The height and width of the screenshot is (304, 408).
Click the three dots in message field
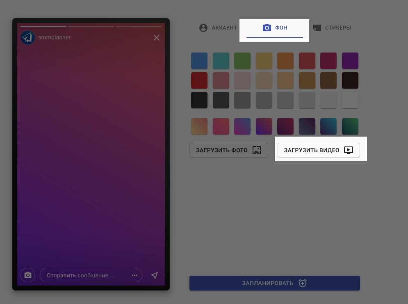[x=134, y=275]
